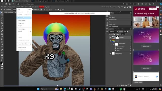Select the Zoom tool in left toolbar
This screenshot has height=91, width=162.
[x=2, y=60]
